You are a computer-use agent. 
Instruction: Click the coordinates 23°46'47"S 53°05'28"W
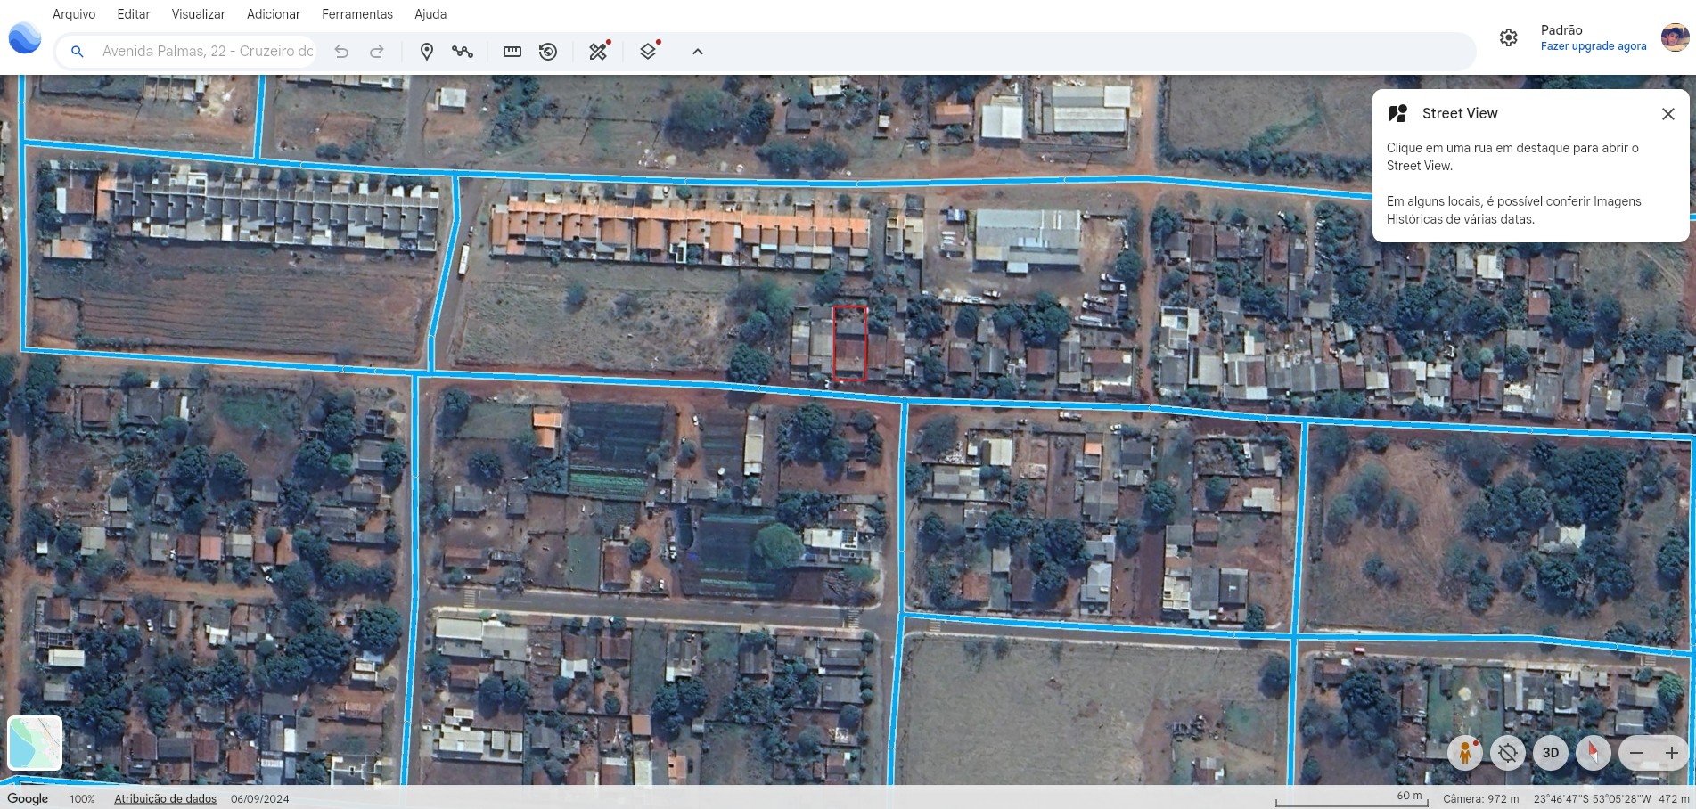(x=1592, y=799)
